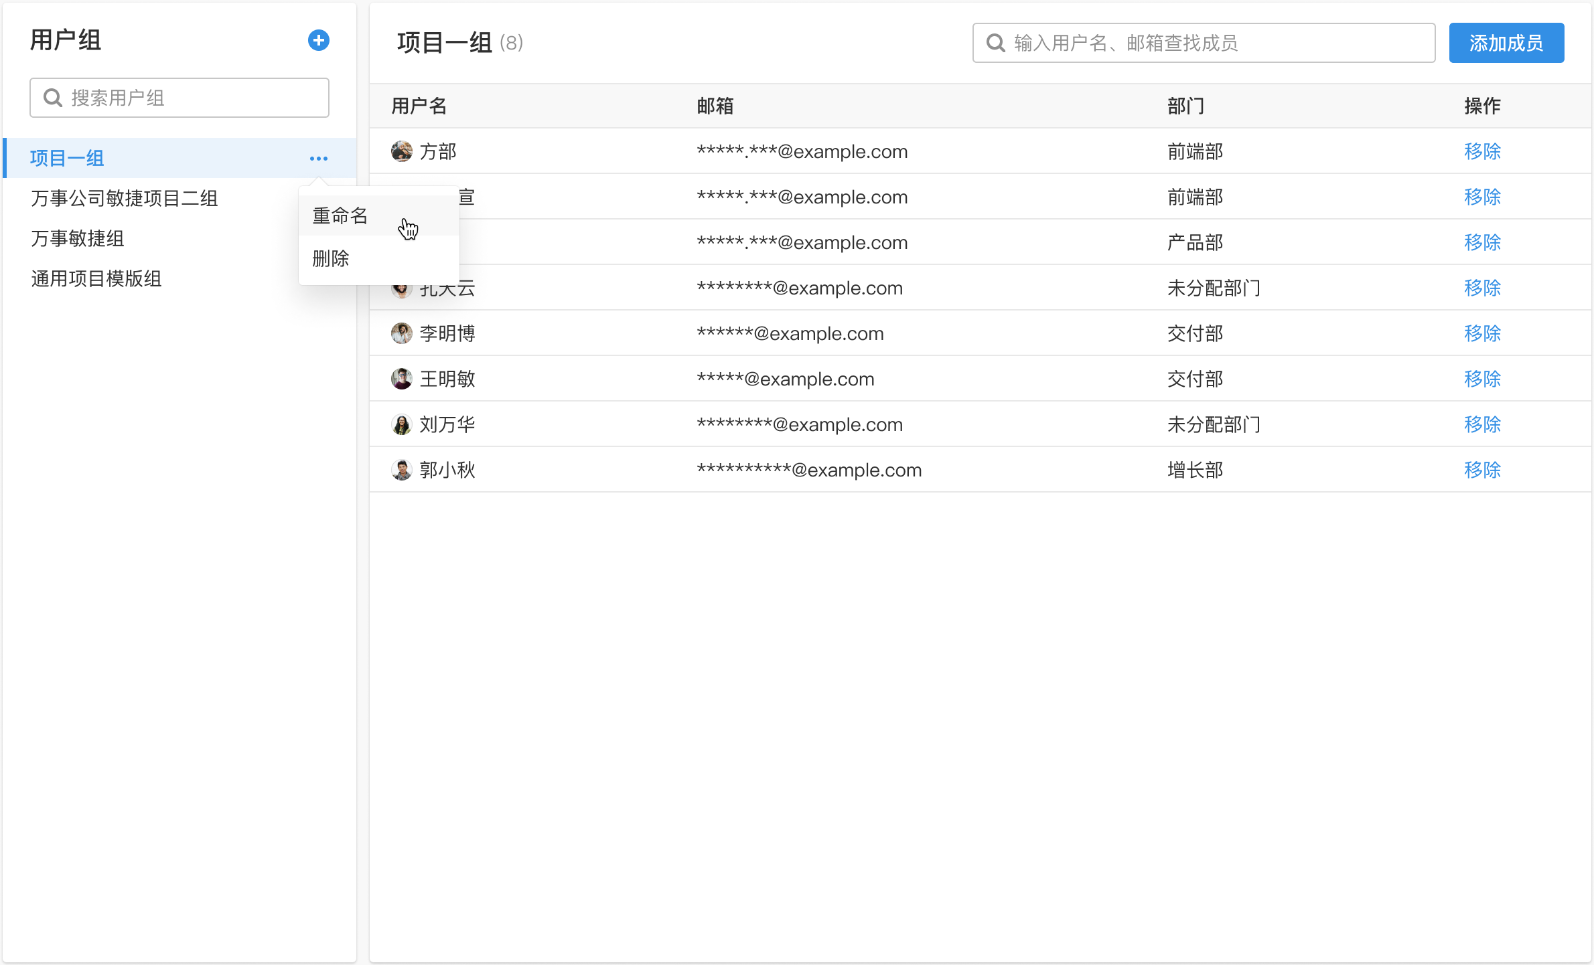1594x965 pixels.
Task: Click 王明敏's email *****@example.com
Action: pyautogui.click(x=786, y=379)
